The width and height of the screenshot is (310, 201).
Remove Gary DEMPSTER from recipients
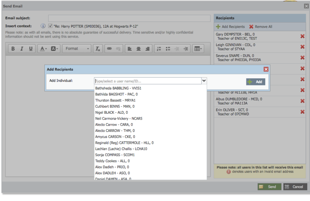click(x=303, y=36)
